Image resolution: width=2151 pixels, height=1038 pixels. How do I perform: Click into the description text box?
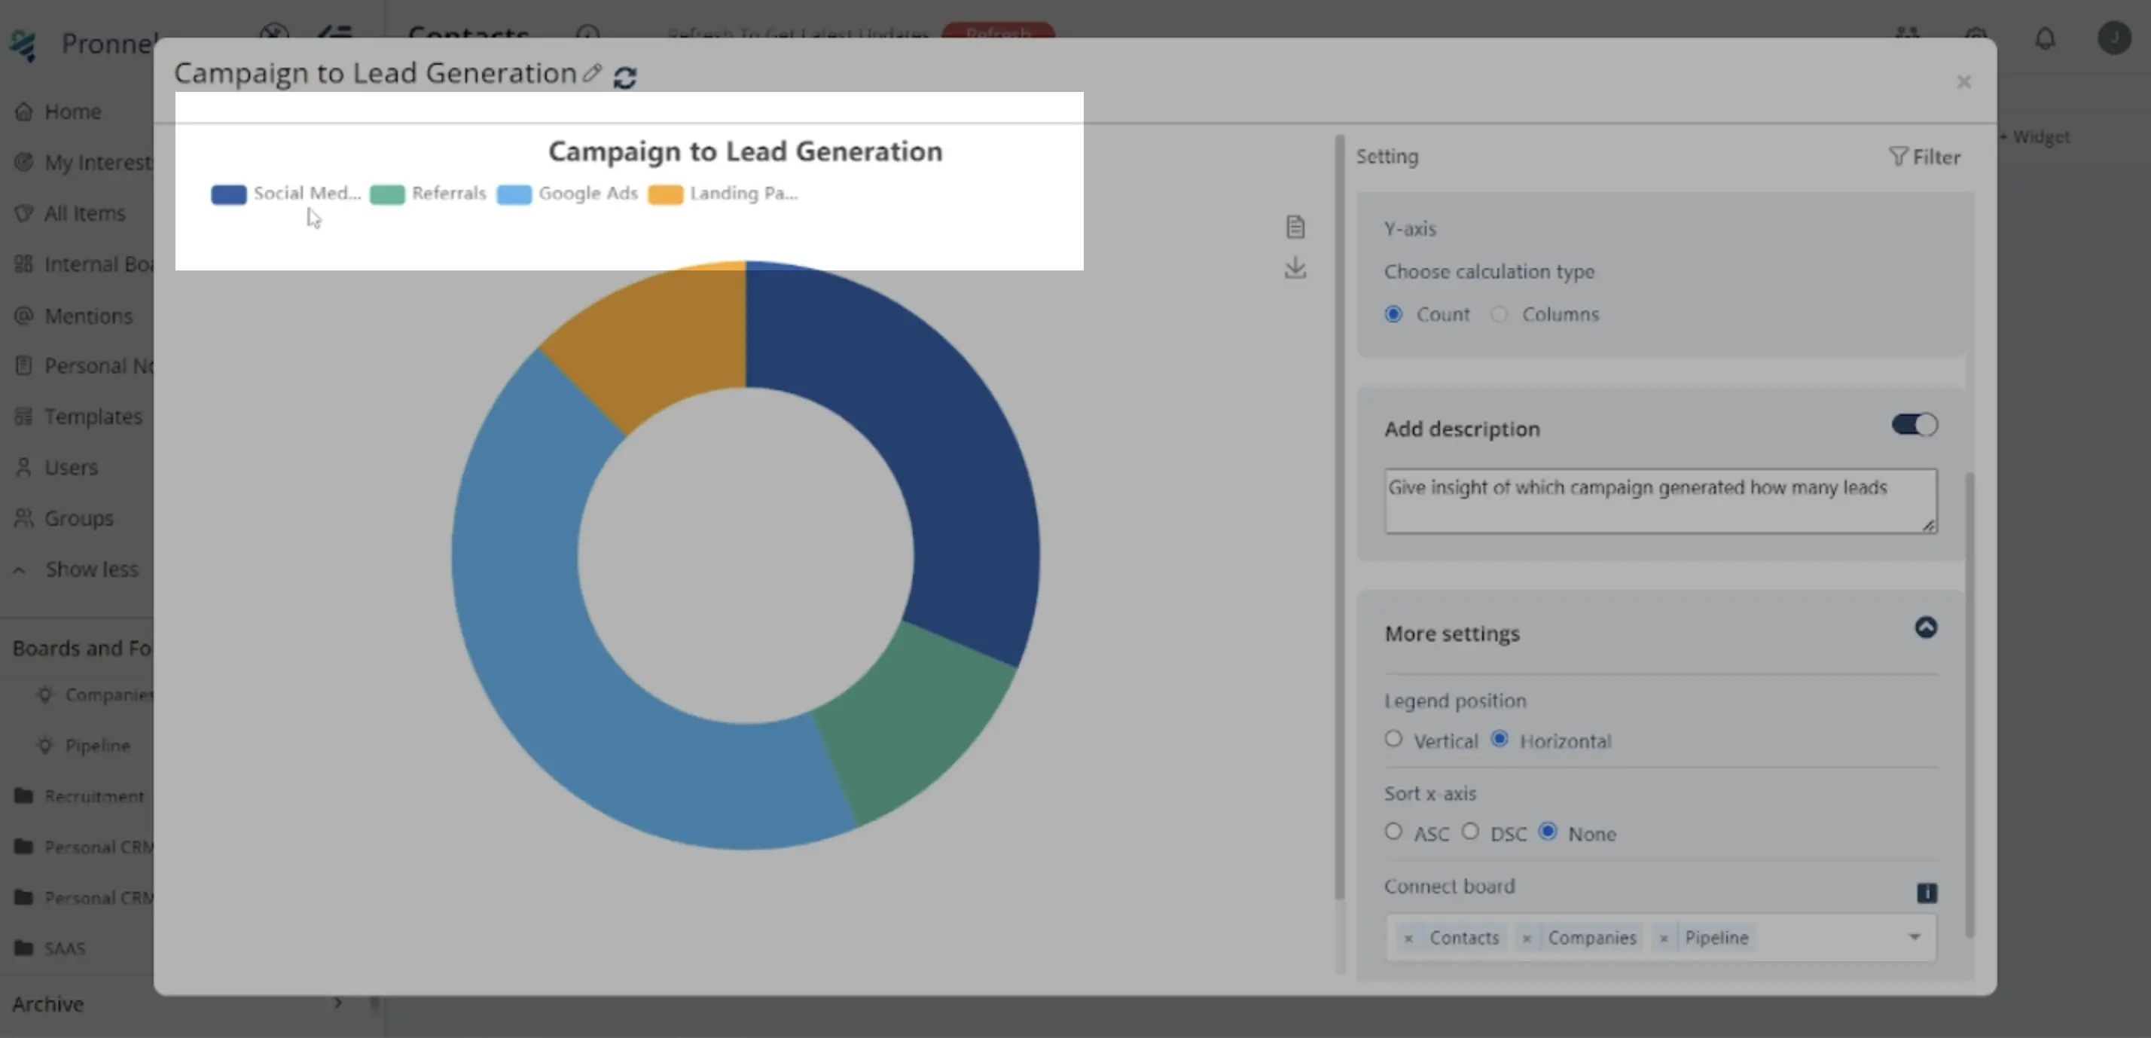click(x=1660, y=500)
